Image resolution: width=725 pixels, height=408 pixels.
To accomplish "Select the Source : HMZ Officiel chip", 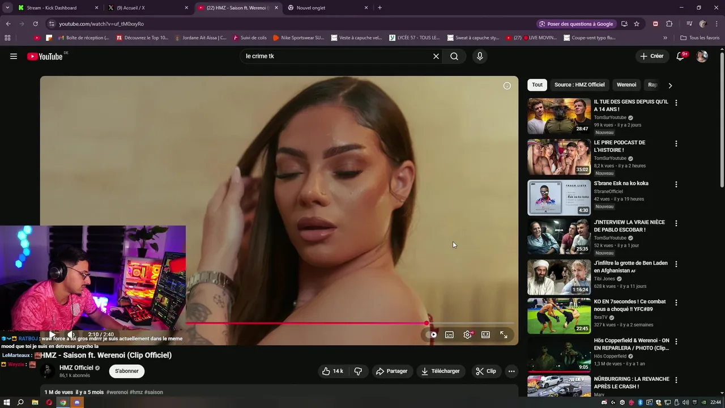I will click(x=579, y=85).
